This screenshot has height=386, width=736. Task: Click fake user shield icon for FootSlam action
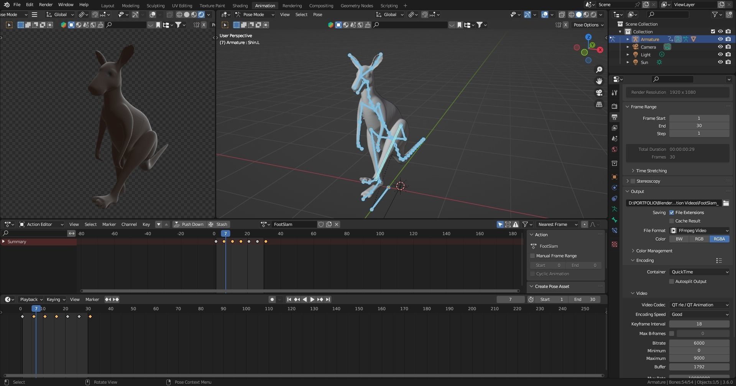tap(321, 224)
